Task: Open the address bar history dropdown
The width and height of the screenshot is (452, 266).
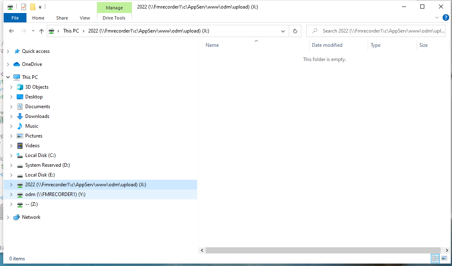Action: coord(283,31)
